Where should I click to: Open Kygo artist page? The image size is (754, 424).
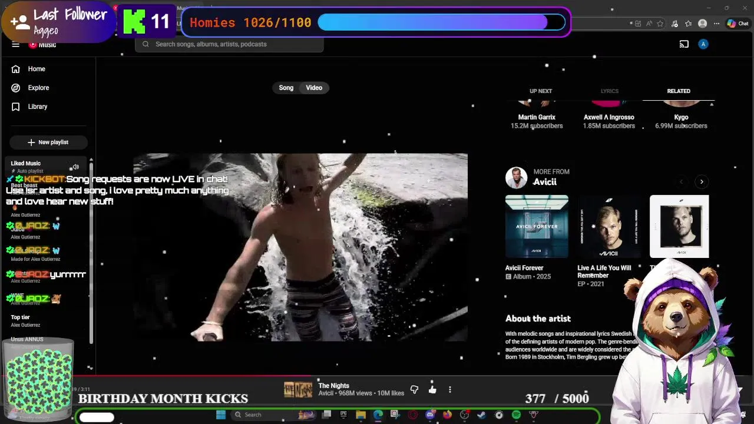pos(682,117)
